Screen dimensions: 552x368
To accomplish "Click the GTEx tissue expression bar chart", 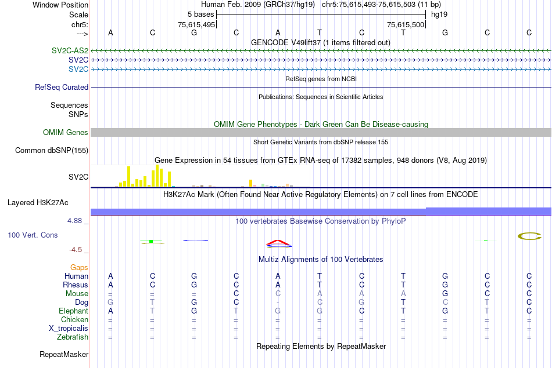I will (200, 176).
